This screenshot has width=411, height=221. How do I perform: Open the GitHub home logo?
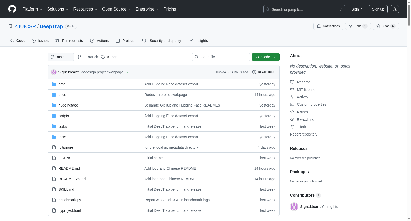pyautogui.click(x=12, y=9)
